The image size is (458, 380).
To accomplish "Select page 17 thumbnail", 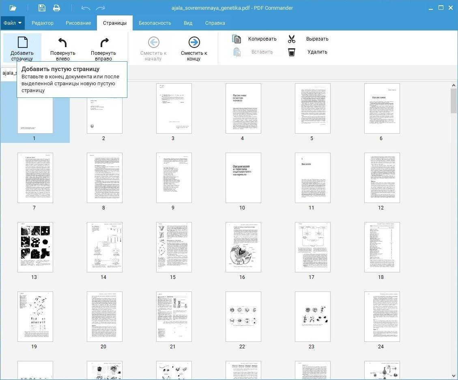I will click(312, 247).
